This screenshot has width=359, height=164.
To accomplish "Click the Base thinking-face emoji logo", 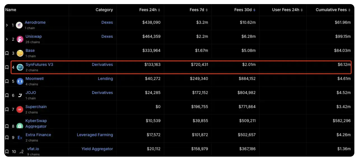I will (20, 53).
